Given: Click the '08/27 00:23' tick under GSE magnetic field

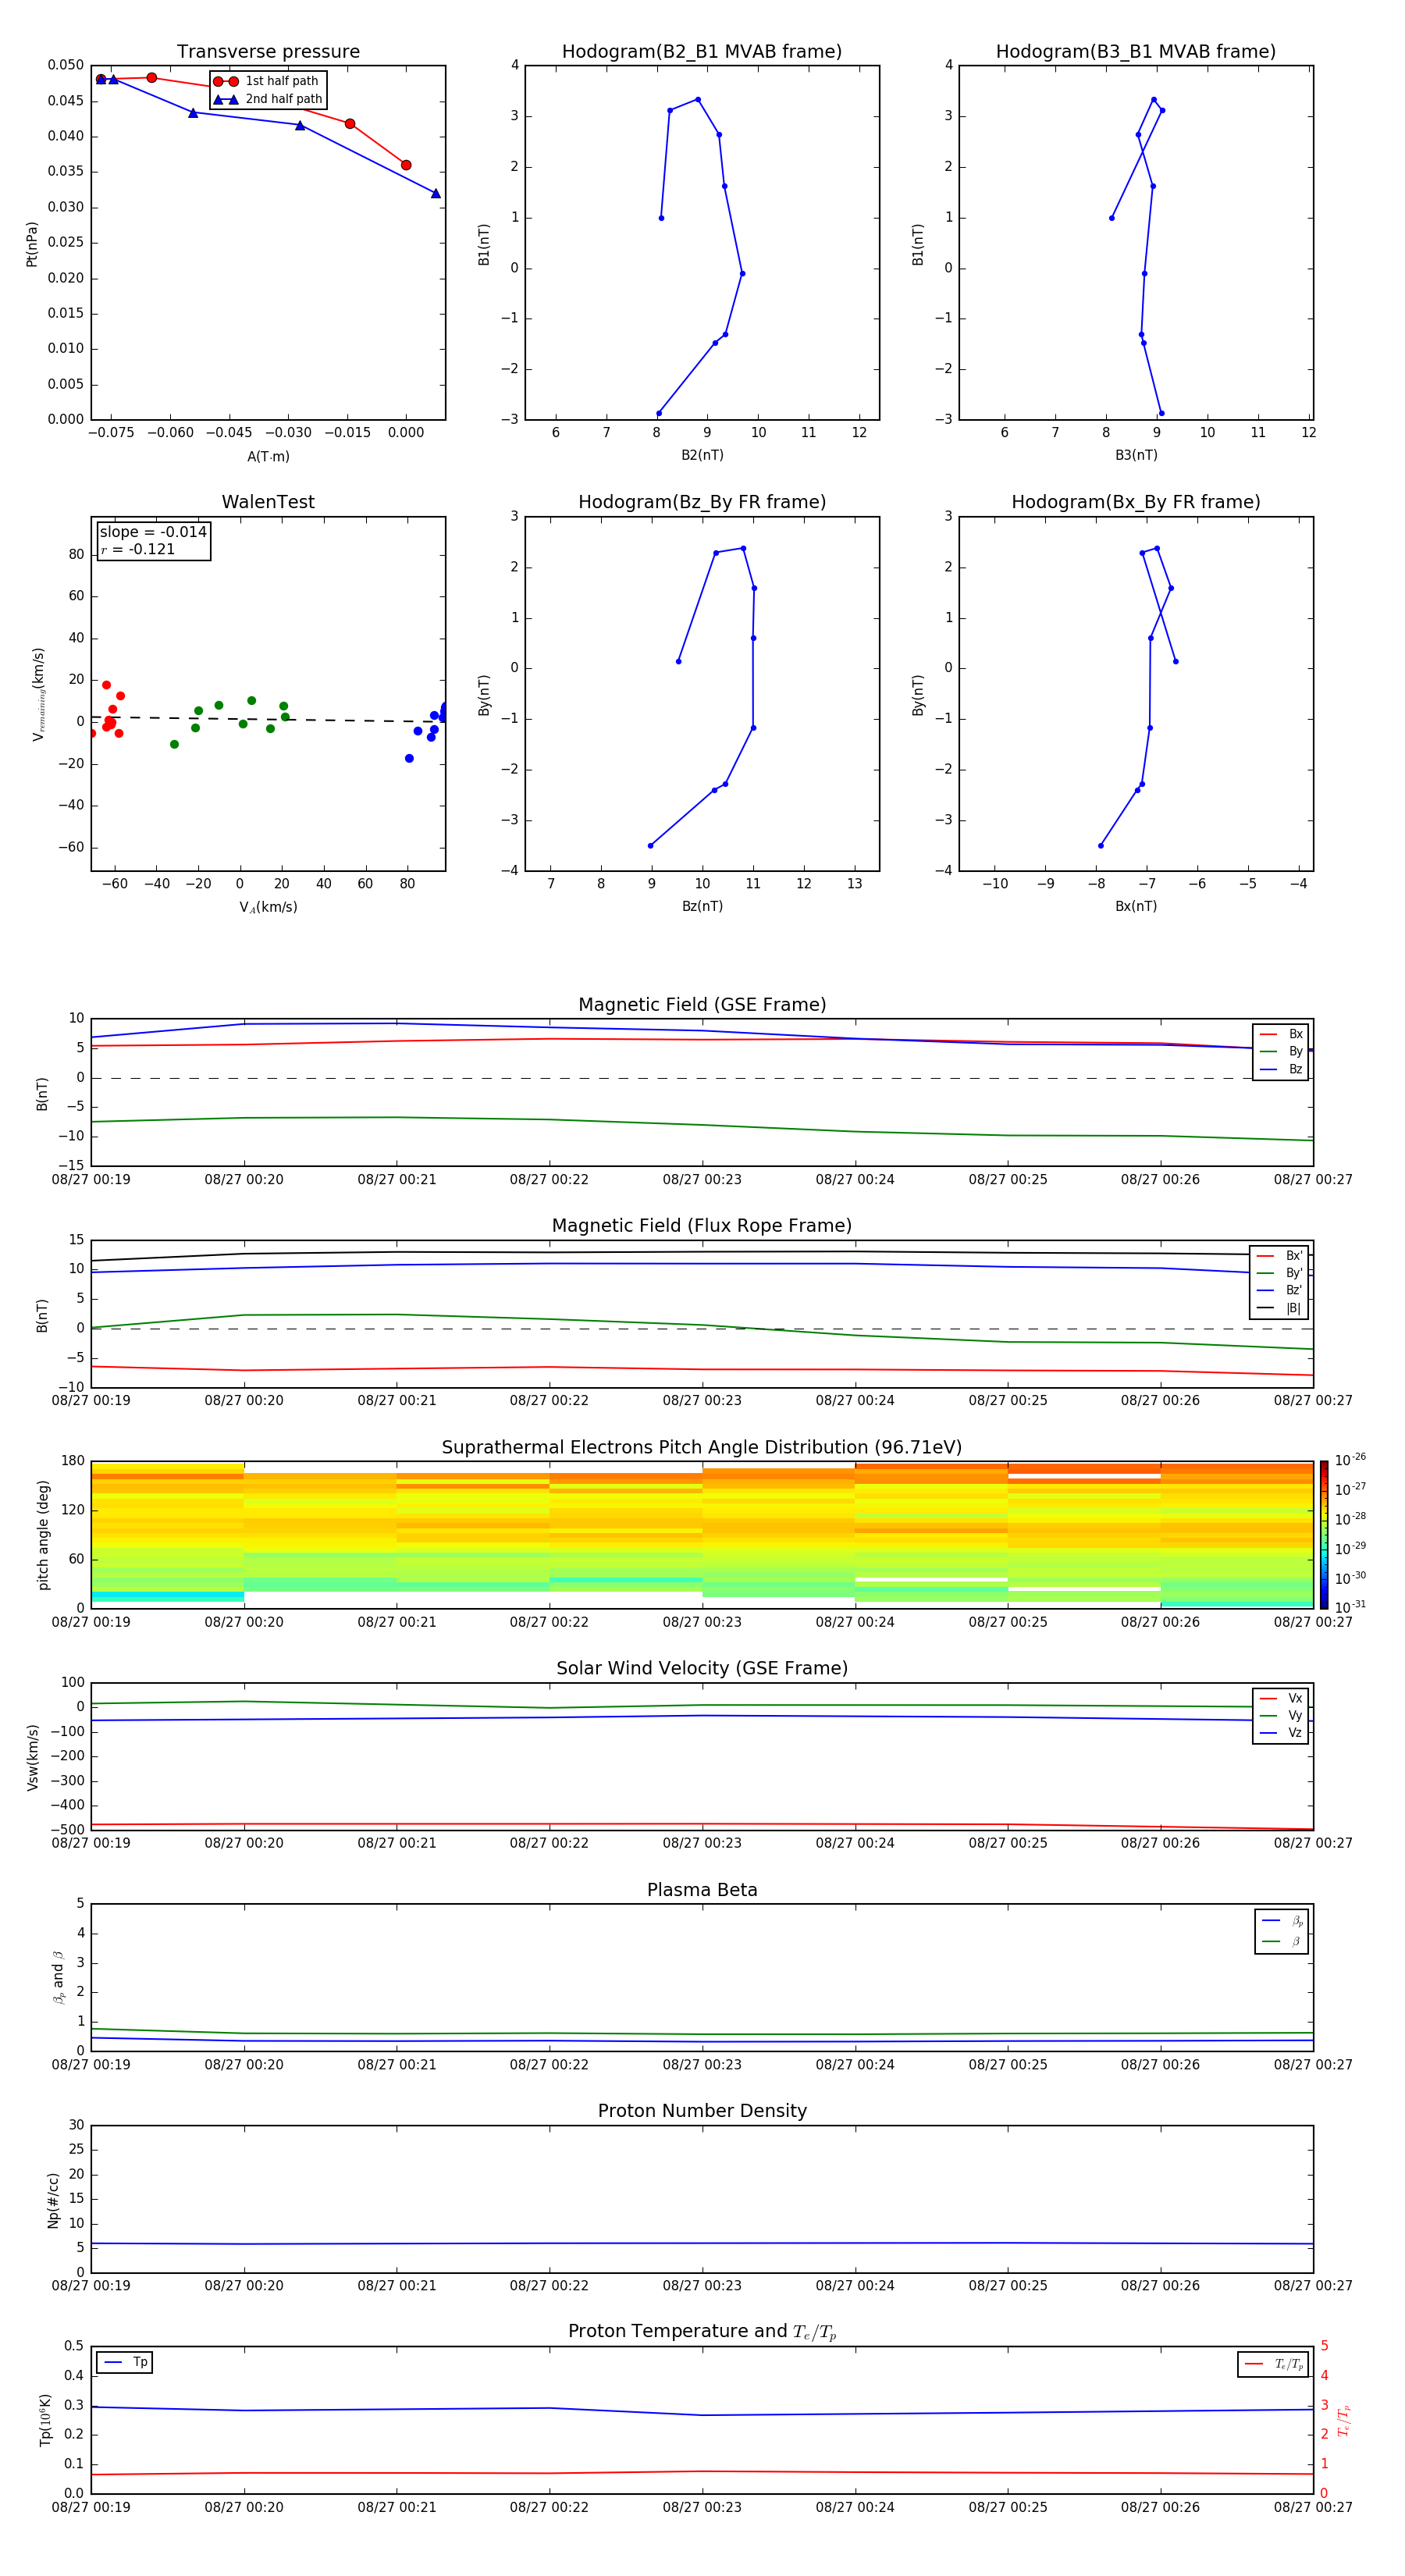Looking at the screenshot, I should [702, 1180].
